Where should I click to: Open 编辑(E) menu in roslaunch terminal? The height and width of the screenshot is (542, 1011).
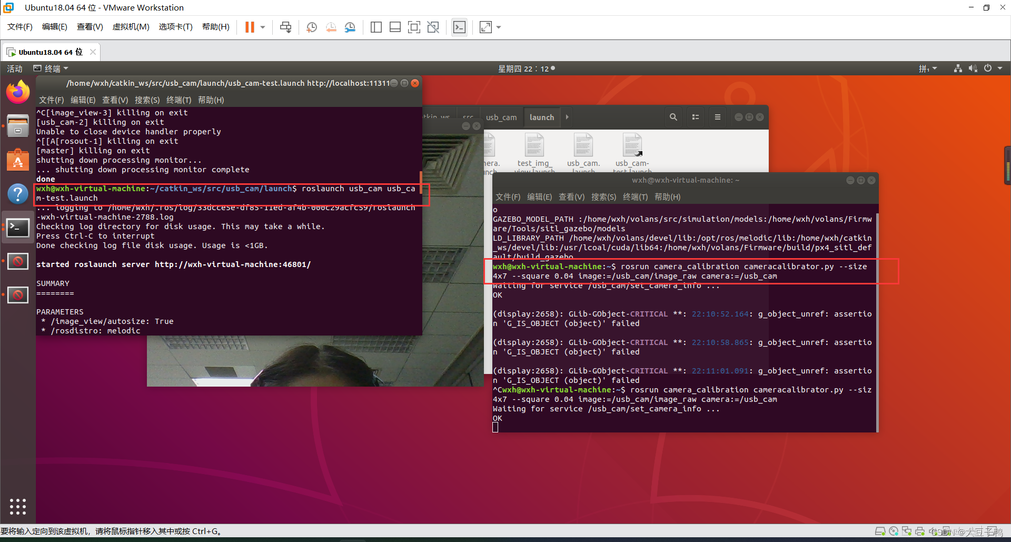click(x=83, y=100)
